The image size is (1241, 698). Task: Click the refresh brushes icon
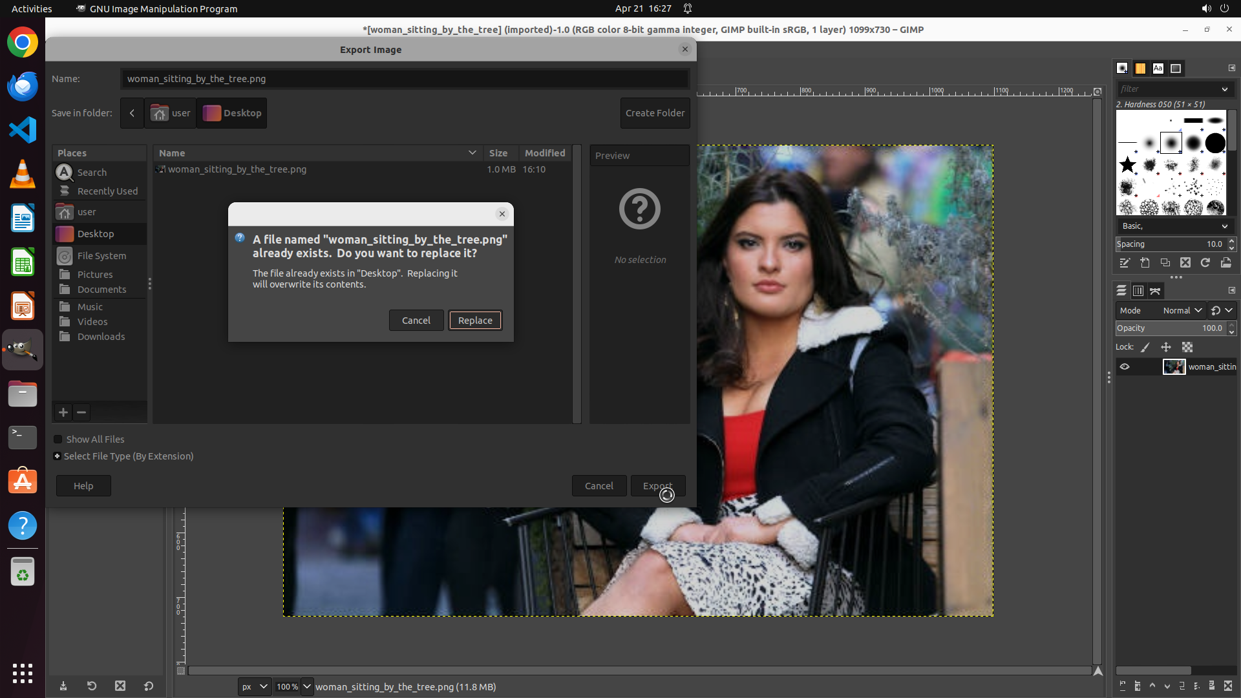[1205, 262]
